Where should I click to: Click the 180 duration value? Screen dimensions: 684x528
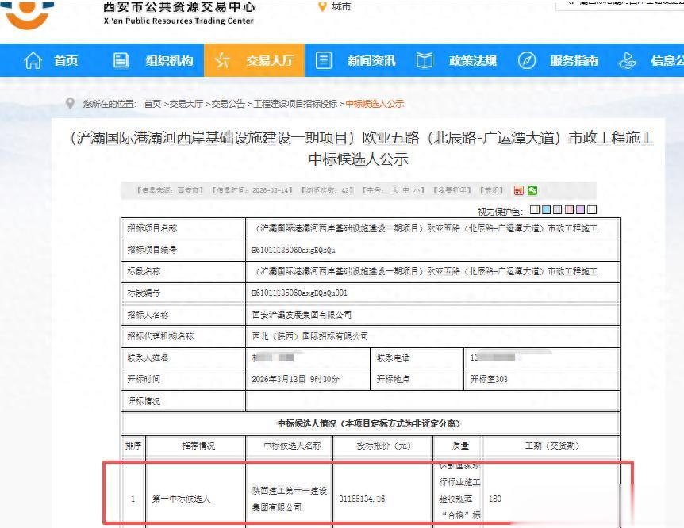pos(494,499)
